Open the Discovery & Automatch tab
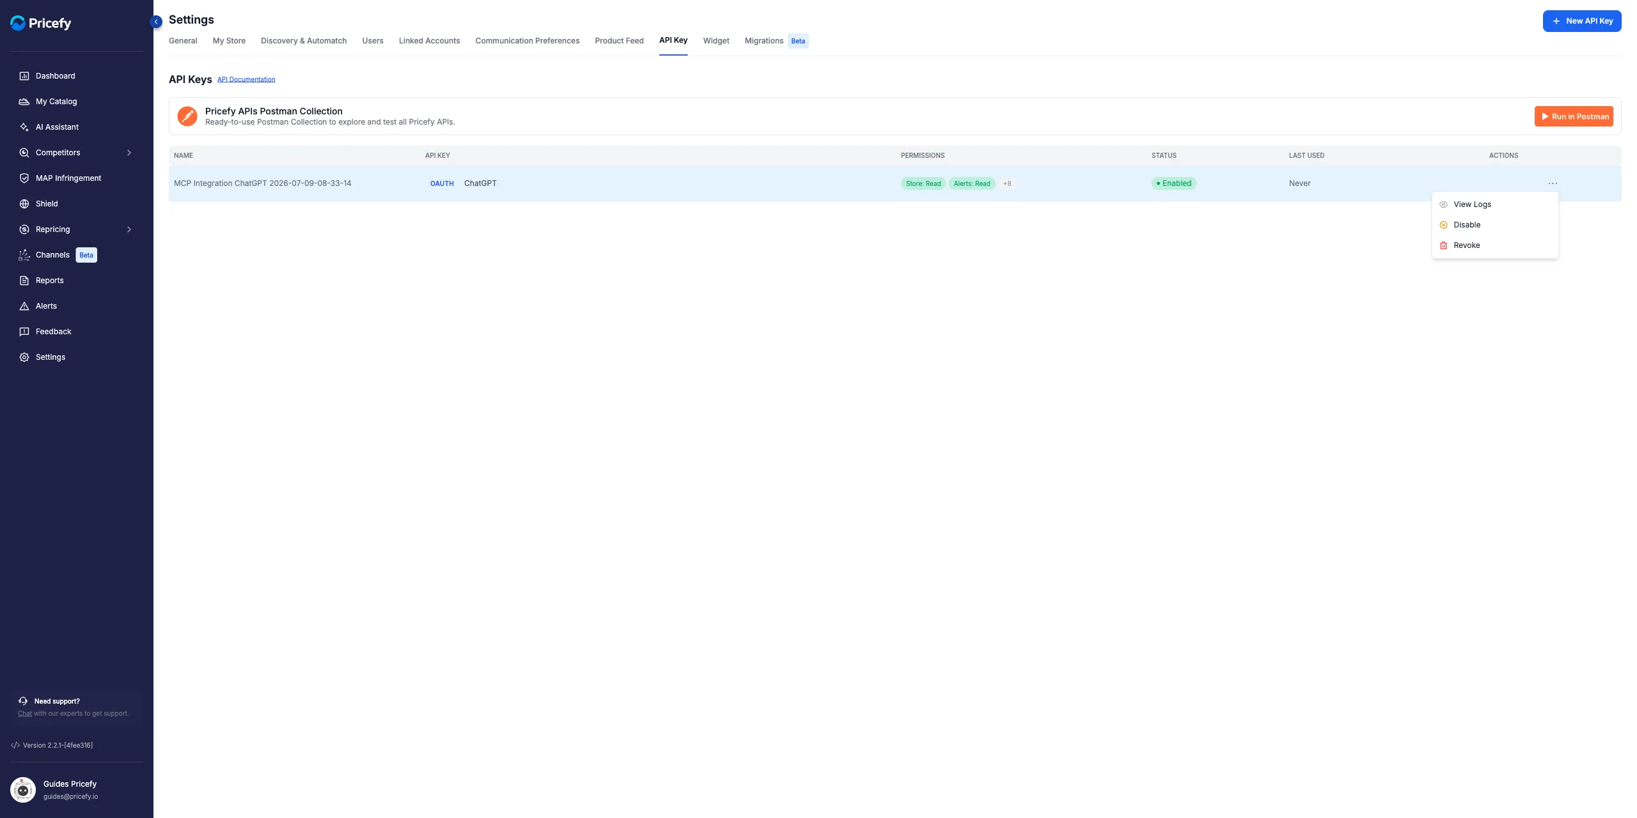 coord(304,41)
